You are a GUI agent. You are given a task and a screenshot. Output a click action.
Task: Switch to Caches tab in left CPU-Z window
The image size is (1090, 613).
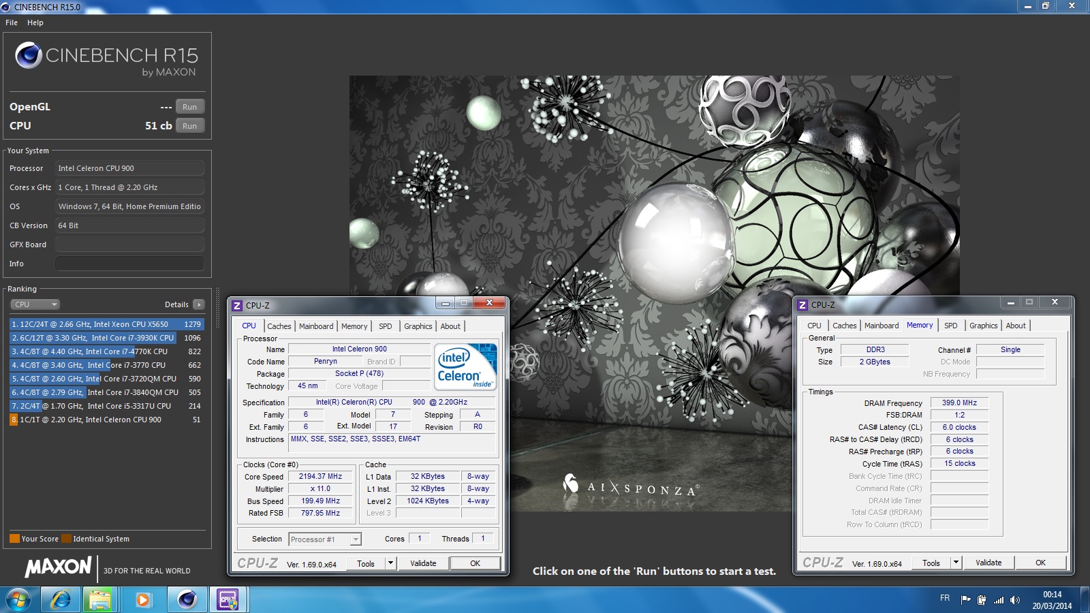click(x=279, y=326)
